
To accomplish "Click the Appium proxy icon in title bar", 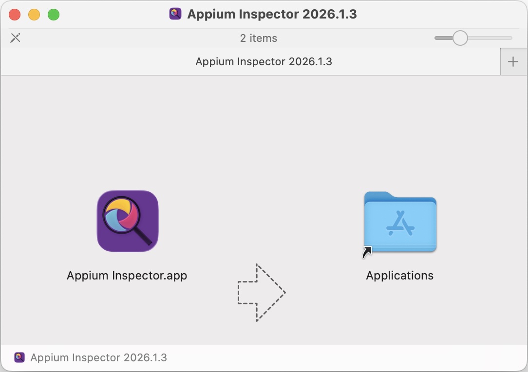I will point(175,14).
